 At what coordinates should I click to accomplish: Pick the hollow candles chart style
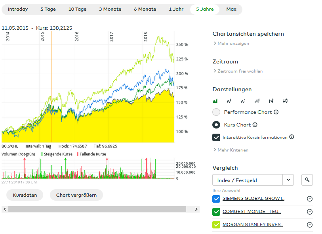285,101
